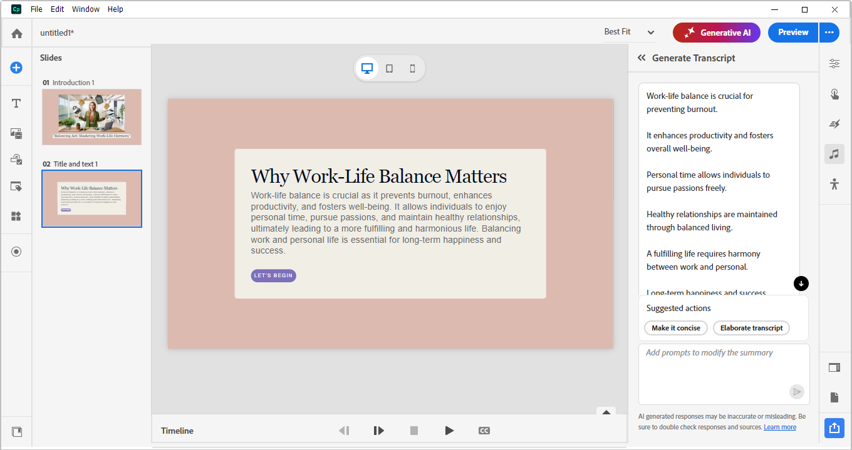
Task: Select the Introduction 1 slide thumbnail
Action: [x=91, y=117]
